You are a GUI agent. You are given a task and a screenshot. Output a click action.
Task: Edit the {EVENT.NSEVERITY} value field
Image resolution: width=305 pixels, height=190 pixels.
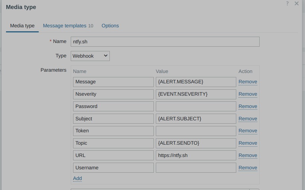[196, 94]
